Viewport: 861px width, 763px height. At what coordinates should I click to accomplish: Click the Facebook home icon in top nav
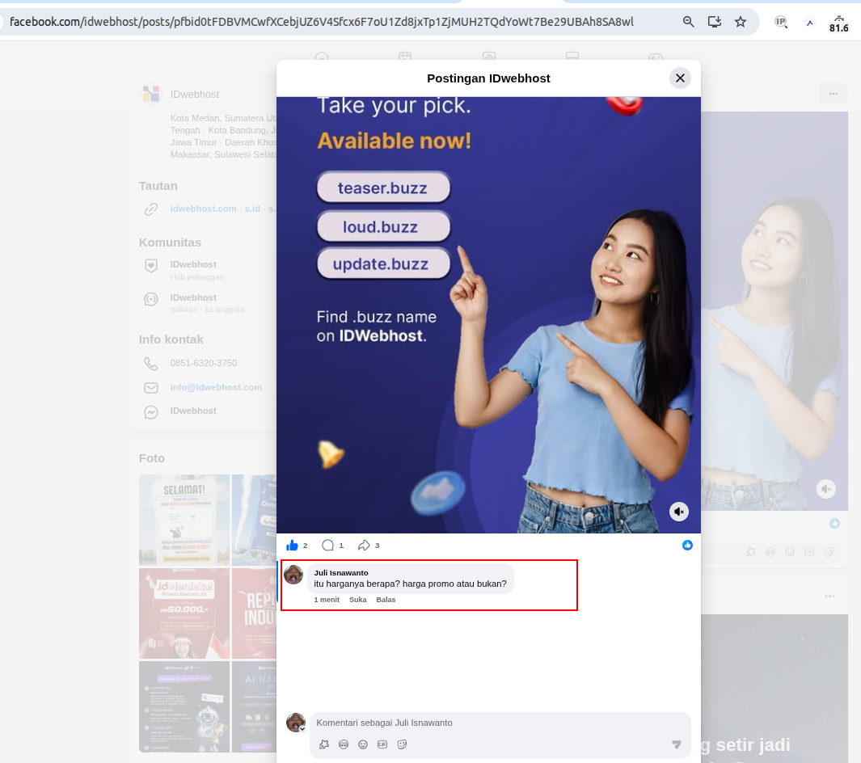point(322,56)
